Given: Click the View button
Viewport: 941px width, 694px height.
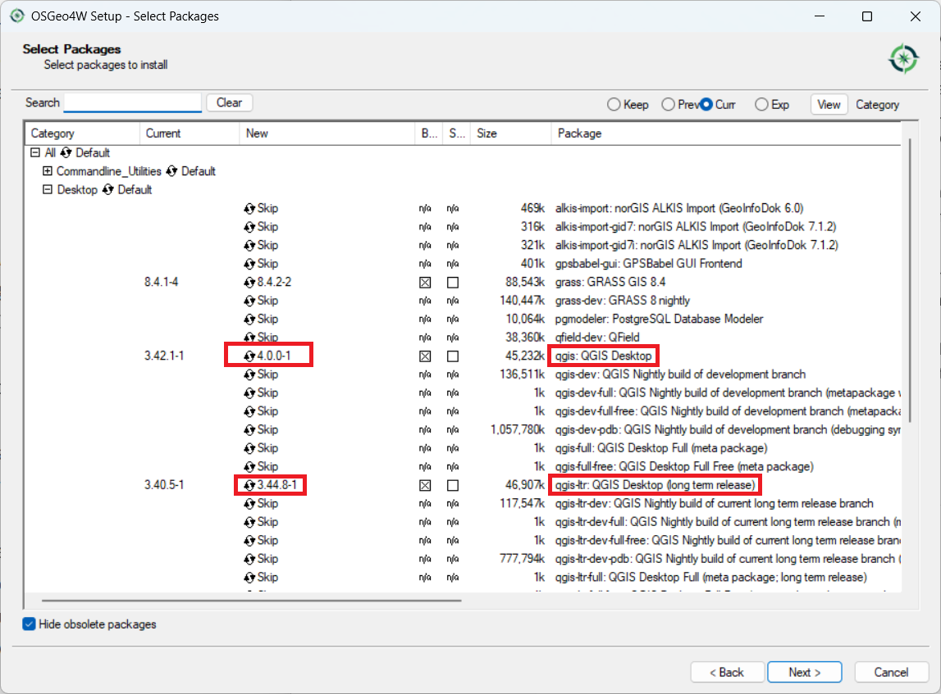Looking at the screenshot, I should pyautogui.click(x=829, y=105).
